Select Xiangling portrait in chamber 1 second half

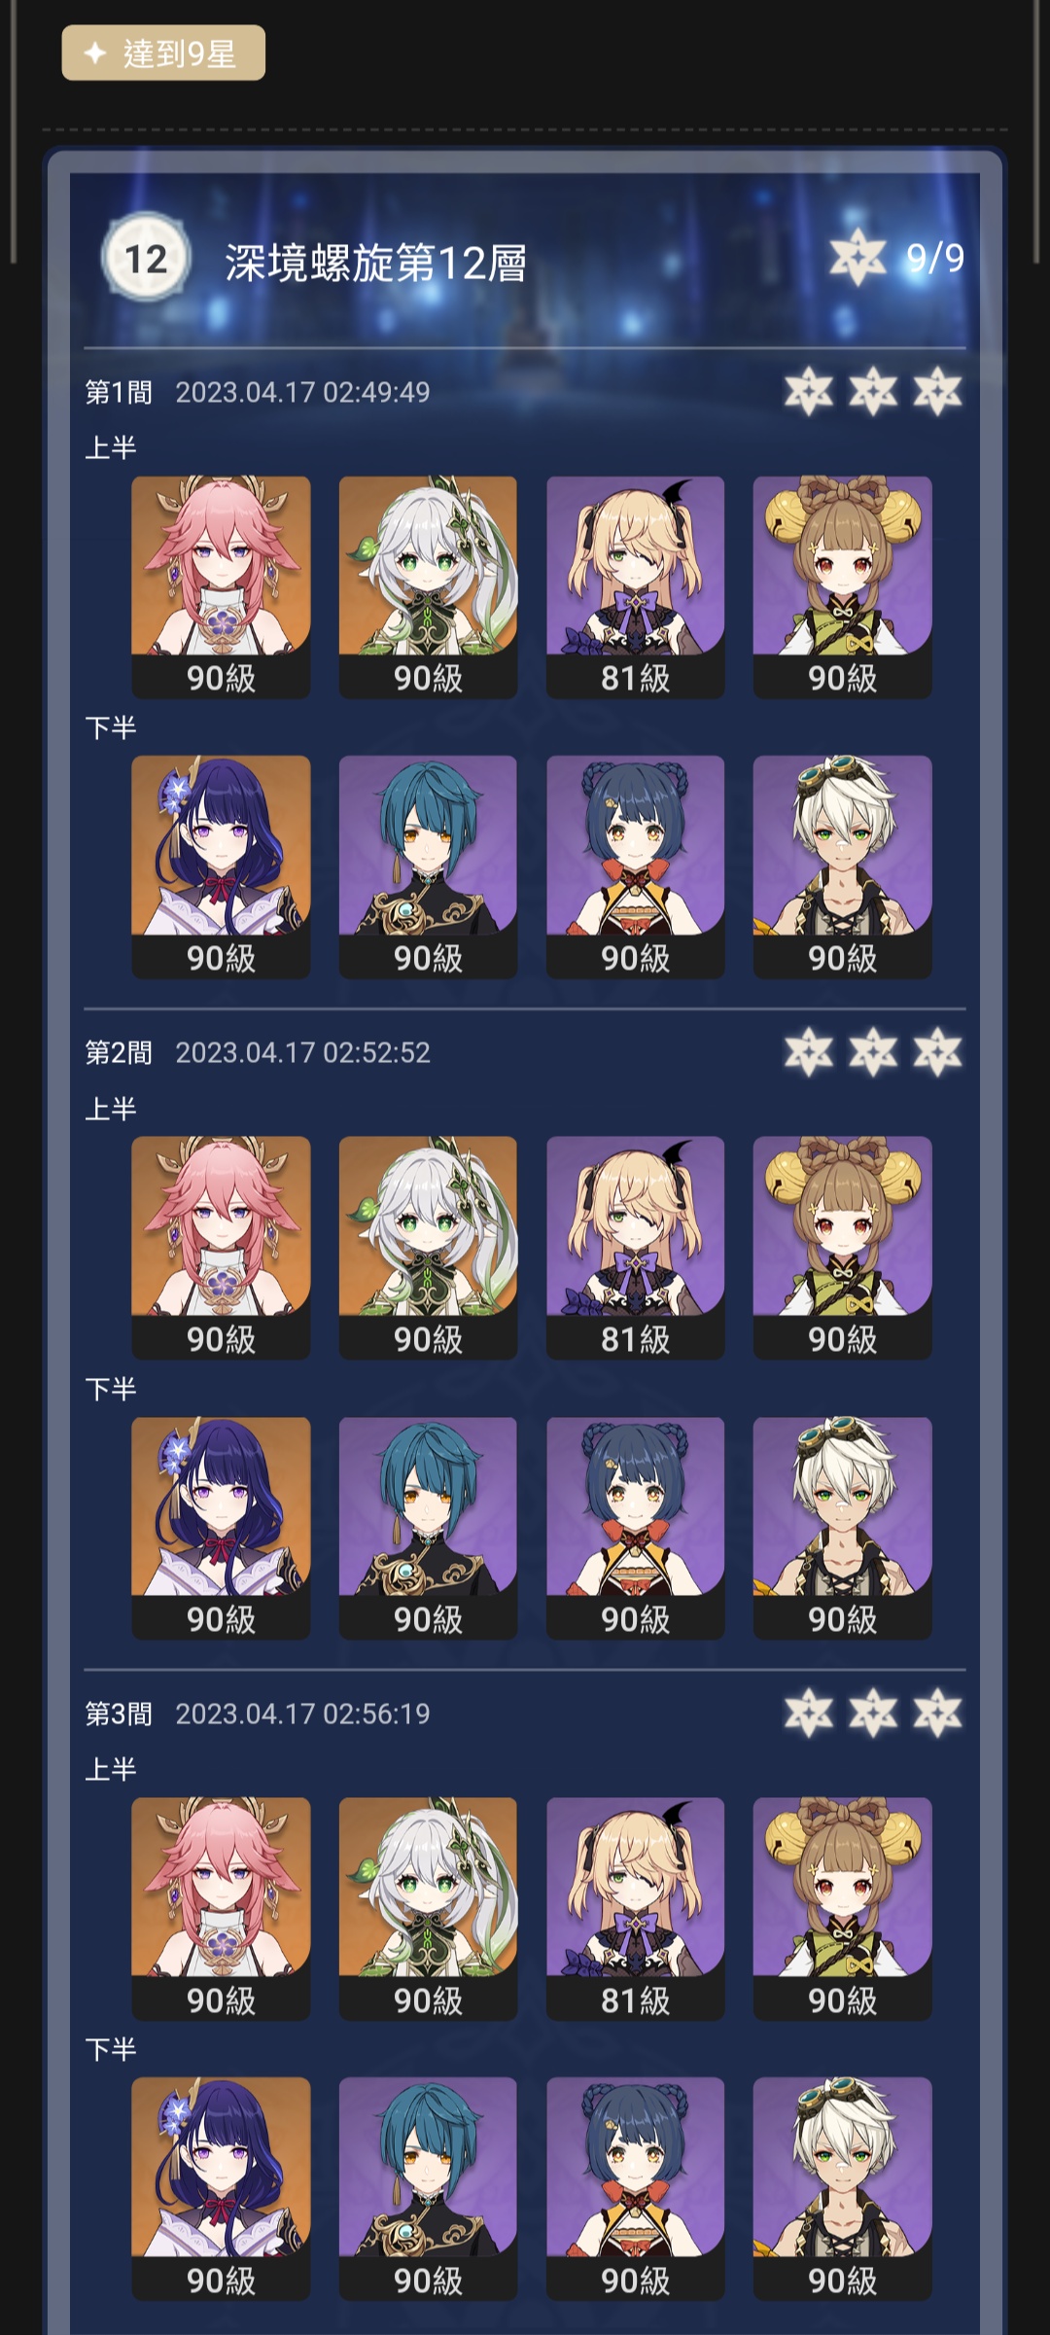[x=635, y=867]
